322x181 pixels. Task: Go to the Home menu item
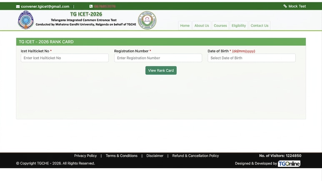[185, 26]
